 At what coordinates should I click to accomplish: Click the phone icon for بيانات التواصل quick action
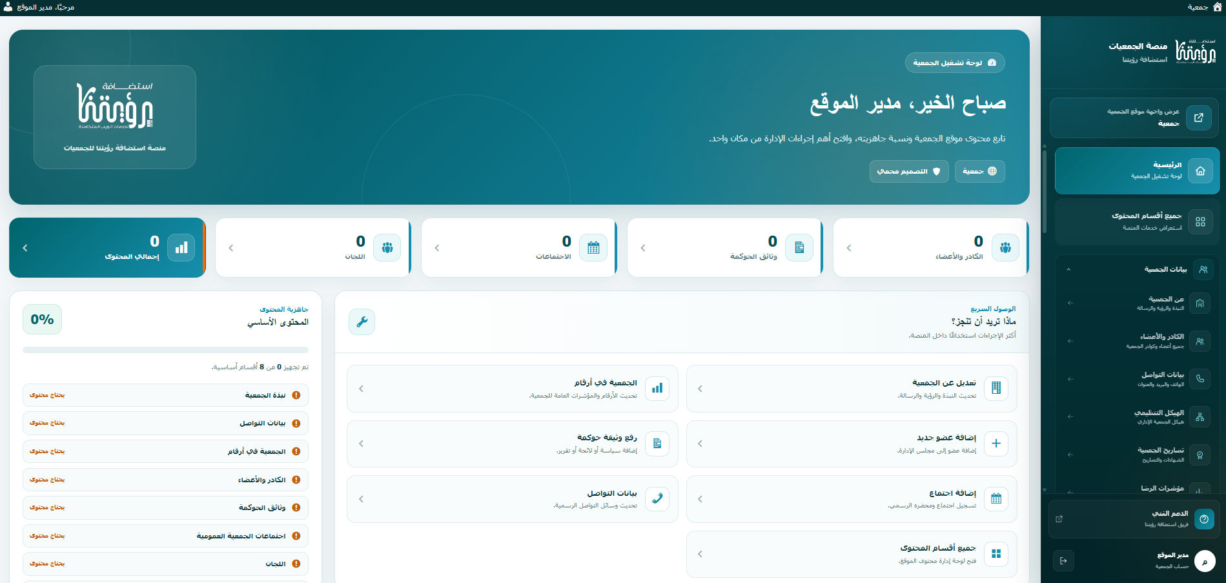(x=657, y=499)
